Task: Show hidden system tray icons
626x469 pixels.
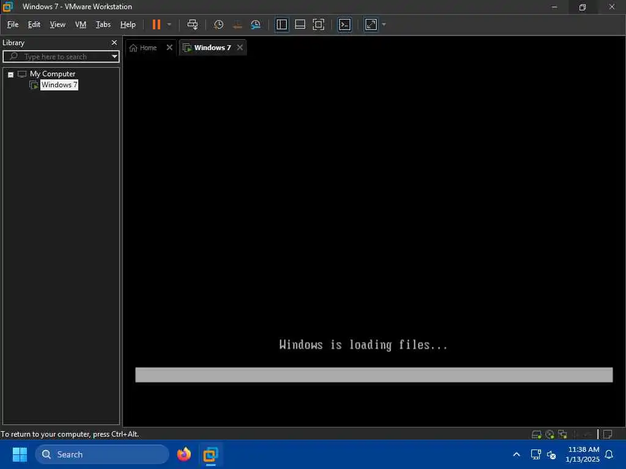Action: (516, 454)
